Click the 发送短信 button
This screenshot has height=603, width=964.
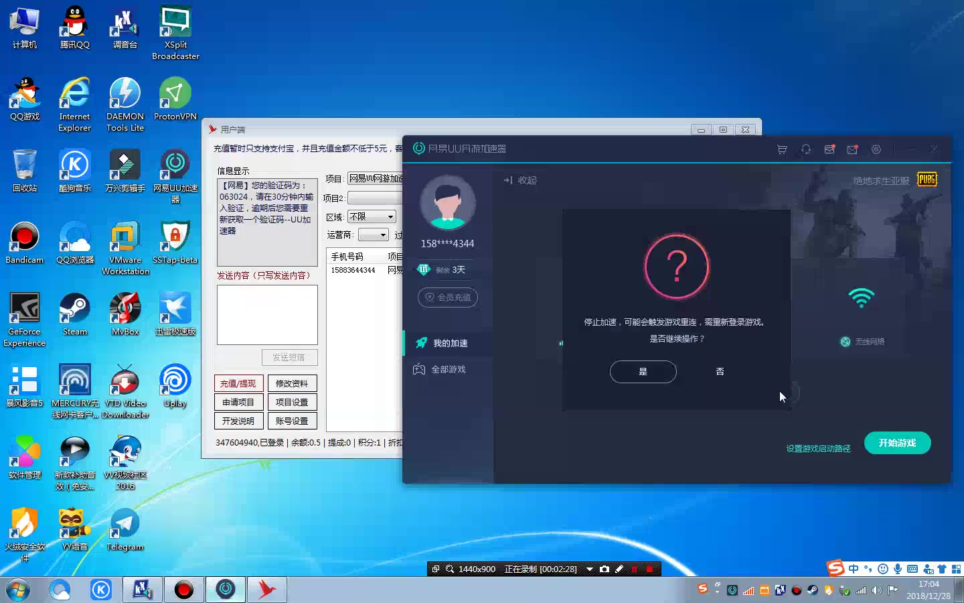click(x=289, y=357)
